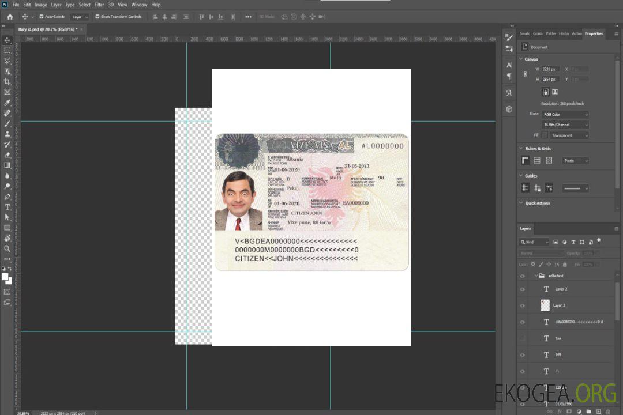Open the 16 Bits/Channel dropdown

click(565, 124)
